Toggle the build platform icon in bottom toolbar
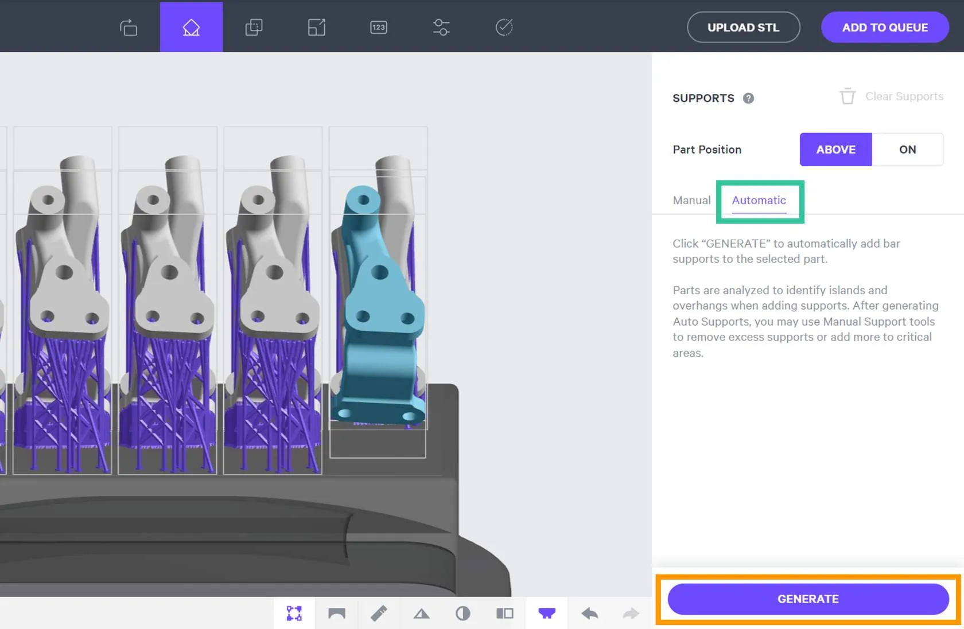 click(547, 614)
